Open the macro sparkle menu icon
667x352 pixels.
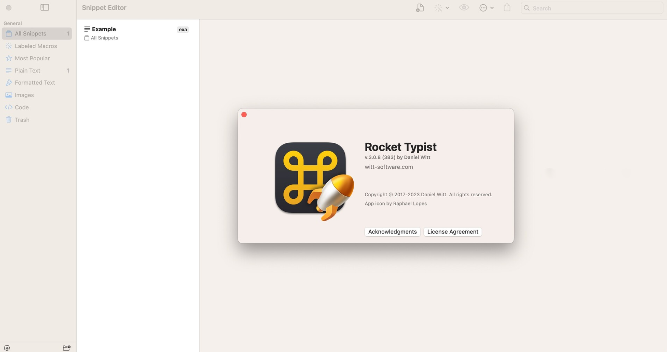click(438, 8)
